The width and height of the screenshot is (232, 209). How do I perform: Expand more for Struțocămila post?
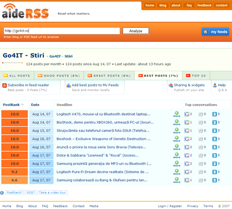pos(177,130)
